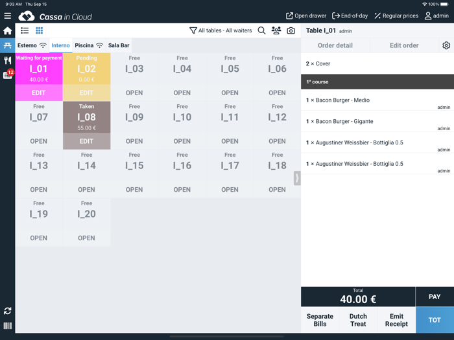
Task: Select free table I_18 tile
Action: 277,165
